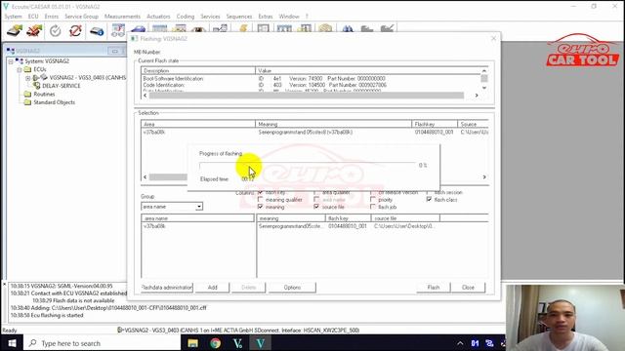Click the toolbar icon just right of binoculars

pos(367,28)
